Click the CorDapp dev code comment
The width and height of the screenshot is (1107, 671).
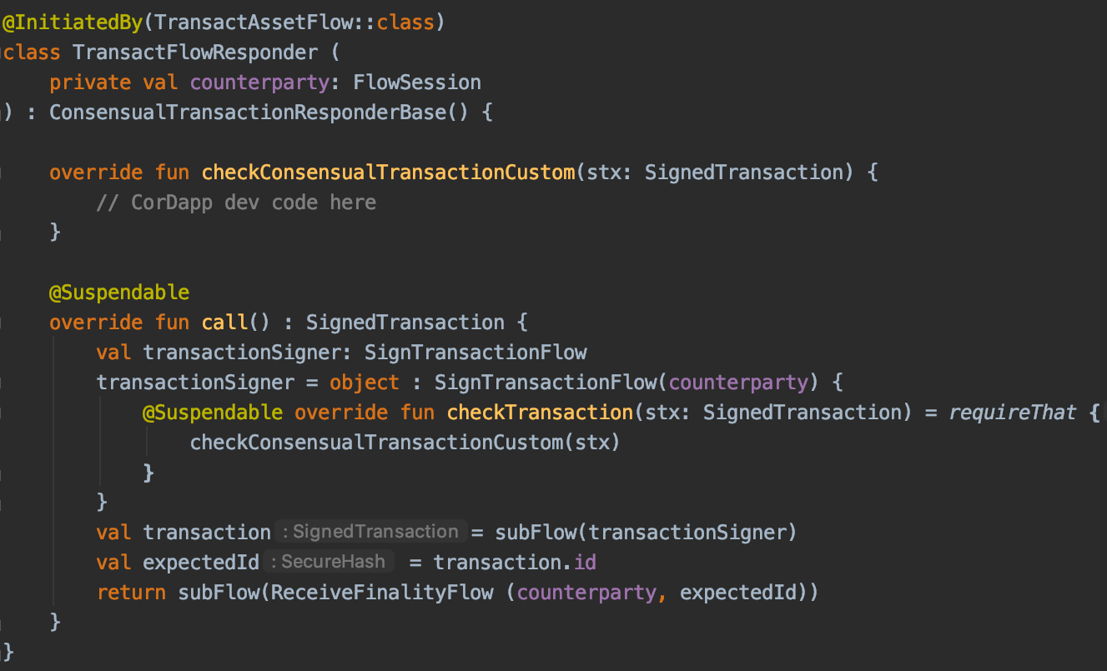(236, 203)
